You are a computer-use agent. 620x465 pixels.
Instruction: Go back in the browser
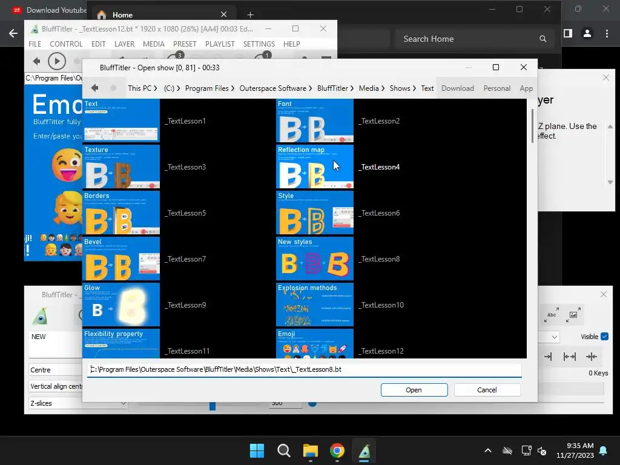pyautogui.click(x=13, y=34)
